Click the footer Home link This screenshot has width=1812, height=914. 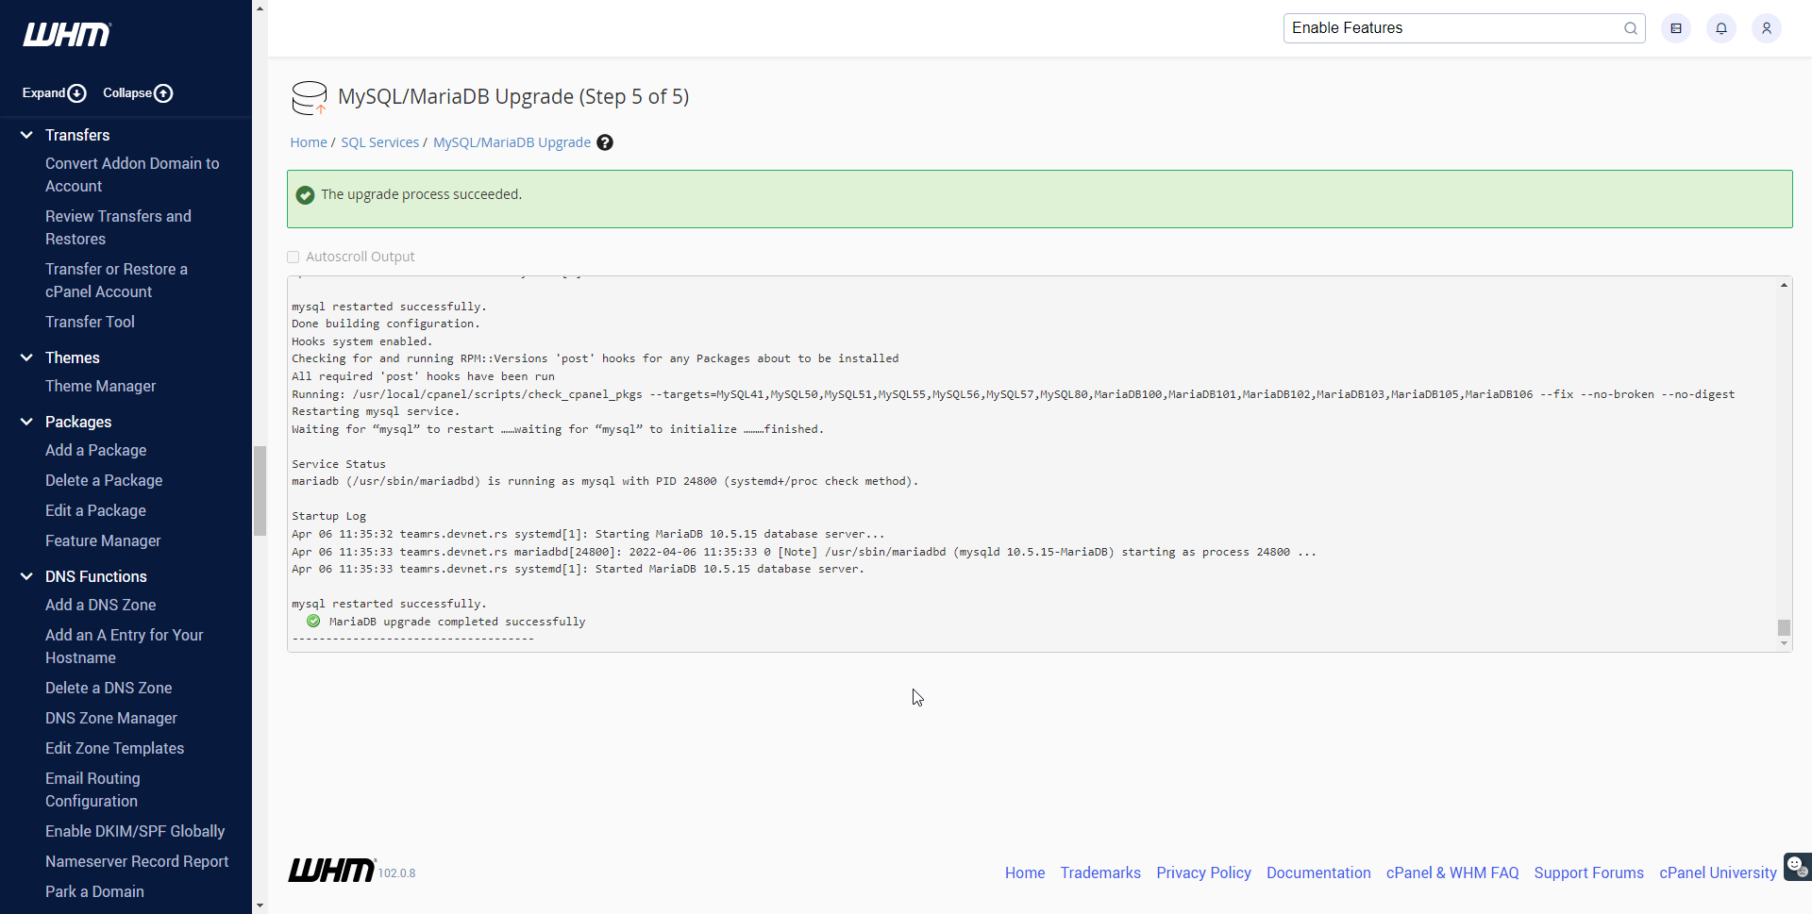(x=1025, y=872)
